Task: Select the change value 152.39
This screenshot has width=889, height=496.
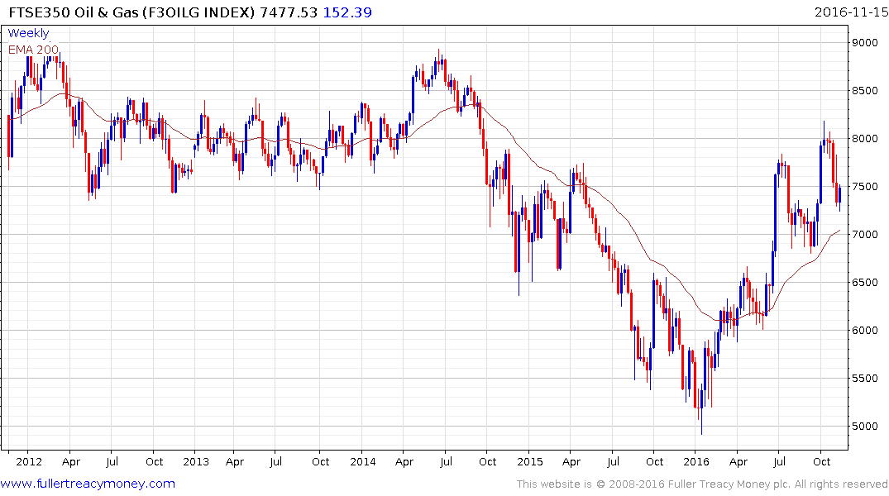Action: tap(347, 12)
